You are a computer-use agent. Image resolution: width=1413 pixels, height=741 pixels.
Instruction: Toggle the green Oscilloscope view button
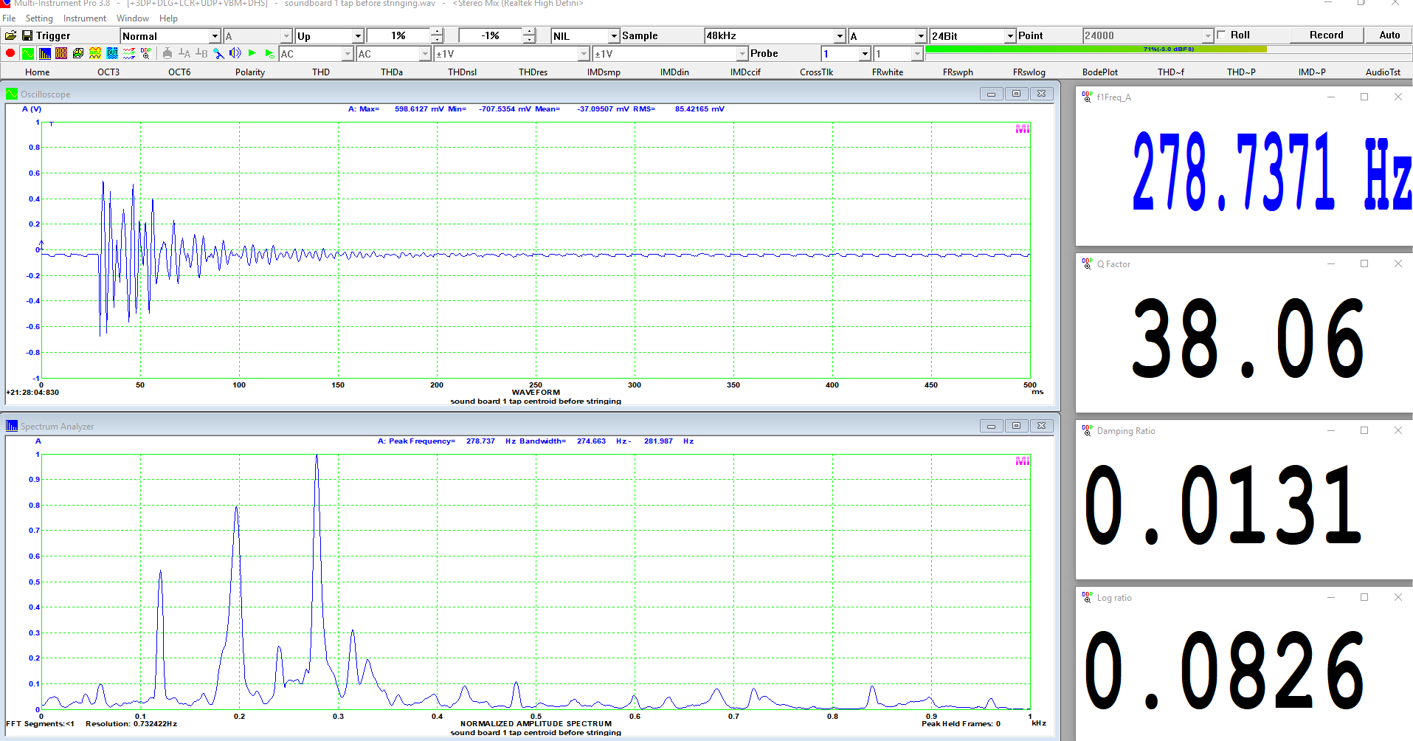point(27,53)
